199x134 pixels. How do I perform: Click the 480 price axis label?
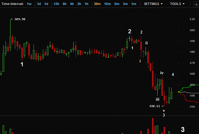(192, 52)
